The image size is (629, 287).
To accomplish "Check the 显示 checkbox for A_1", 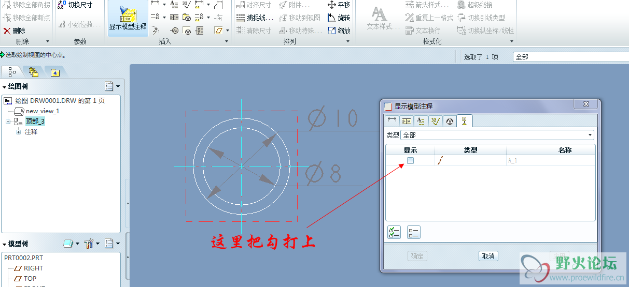I will point(410,161).
